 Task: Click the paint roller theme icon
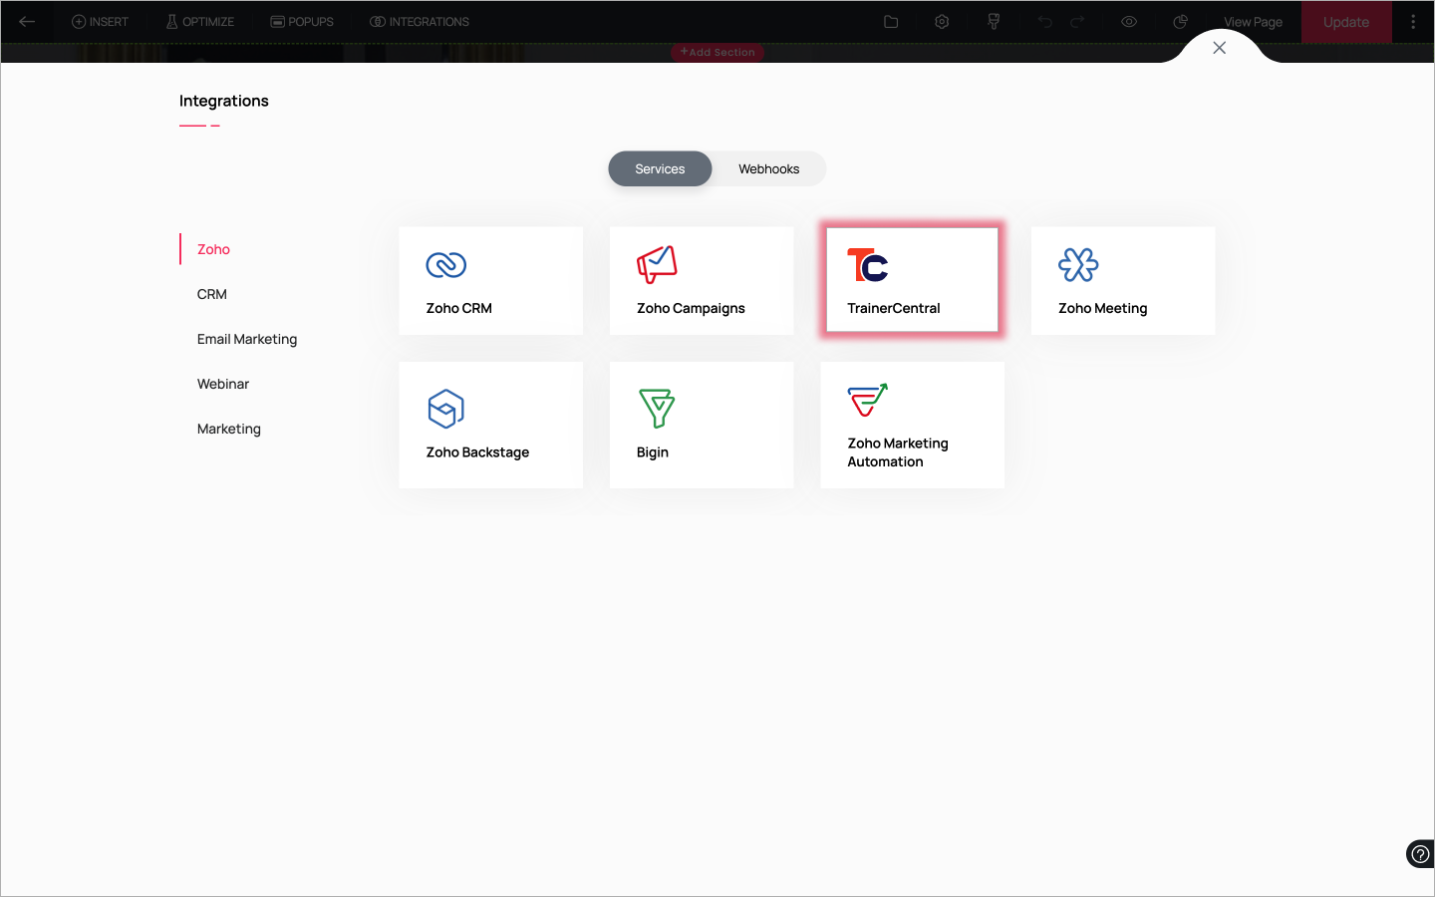click(994, 22)
